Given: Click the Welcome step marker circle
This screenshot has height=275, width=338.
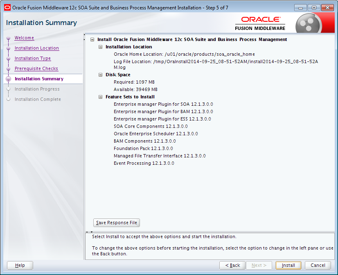Looking at the screenshot, I should tap(9, 38).
